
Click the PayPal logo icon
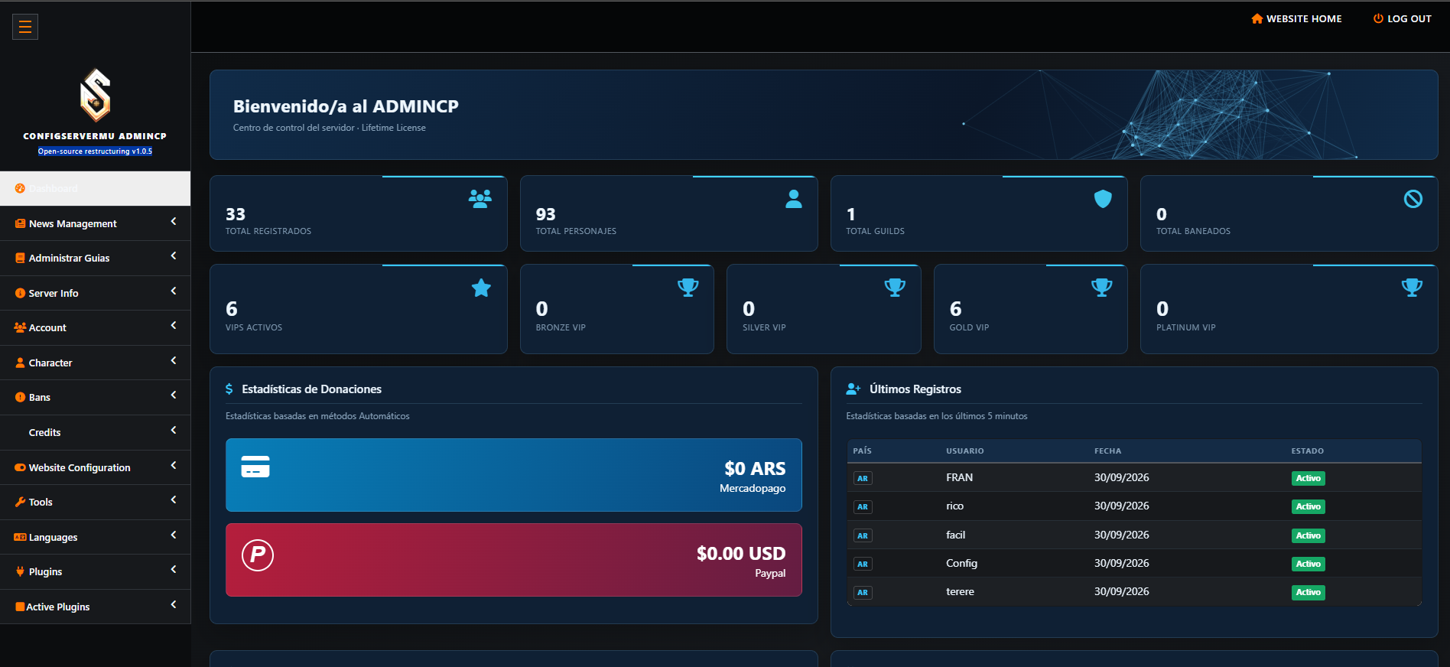point(258,555)
